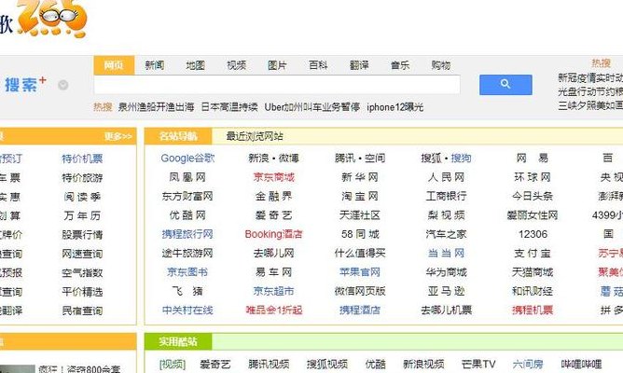
Task: Open hot search 泉州渔船开渔出海
Action: tap(156, 107)
